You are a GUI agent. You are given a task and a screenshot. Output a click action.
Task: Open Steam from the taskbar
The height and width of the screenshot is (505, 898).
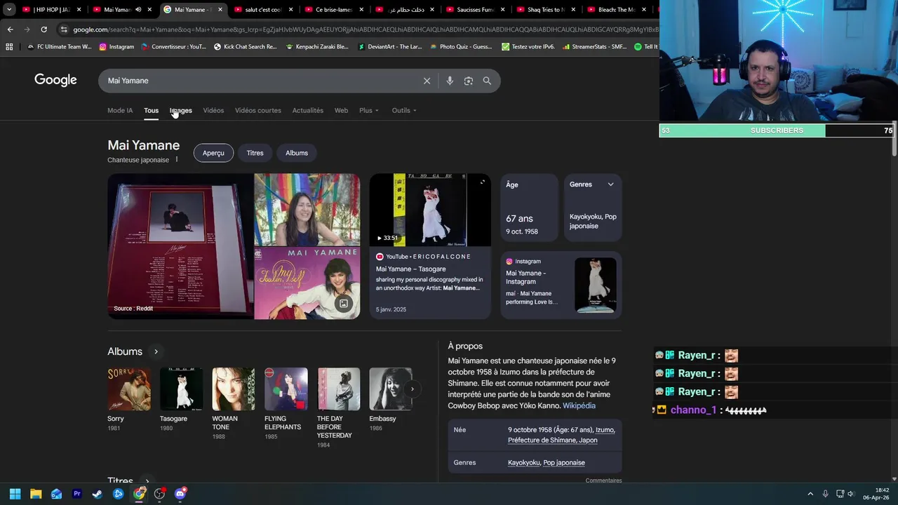(98, 494)
